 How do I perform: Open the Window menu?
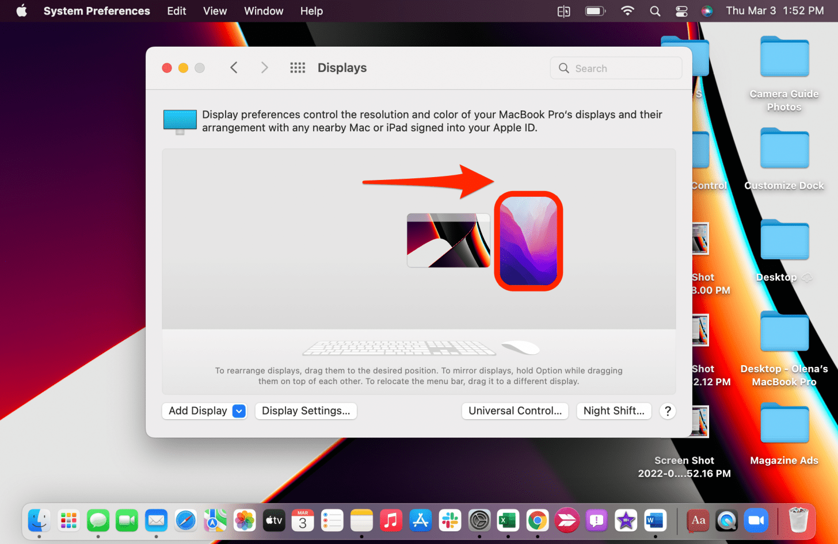tap(264, 11)
